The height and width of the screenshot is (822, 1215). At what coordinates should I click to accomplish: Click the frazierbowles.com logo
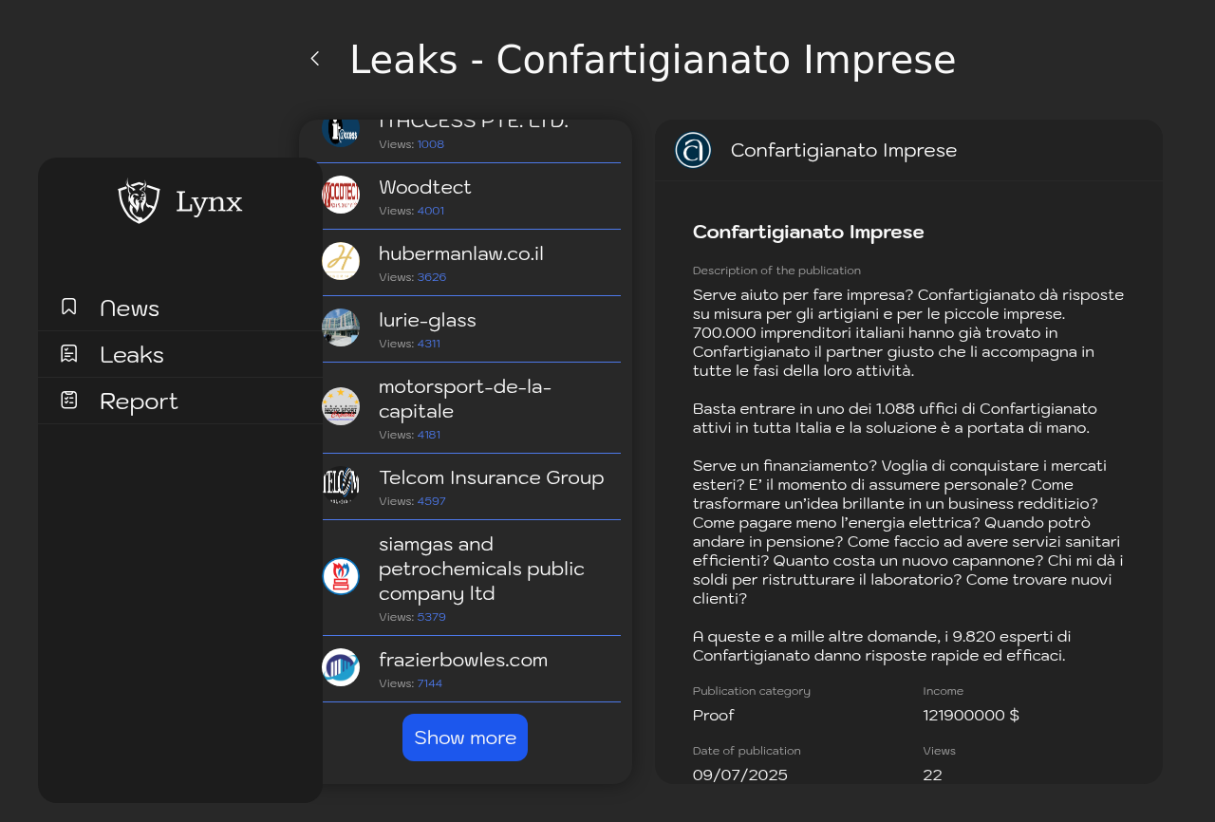pos(341,667)
